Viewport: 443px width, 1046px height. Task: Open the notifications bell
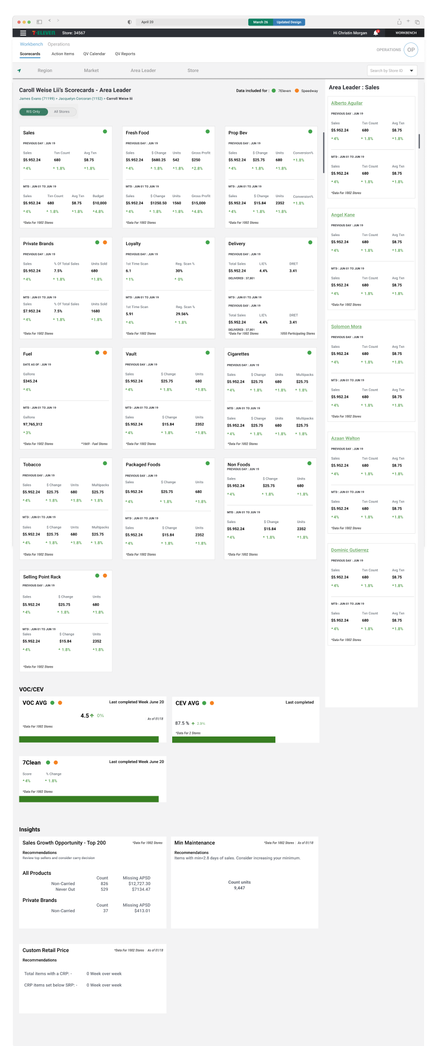tap(376, 33)
